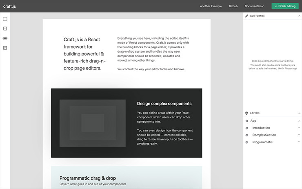The height and width of the screenshot is (189, 302).
Task: Open the Documentation link
Action: [x=254, y=6]
